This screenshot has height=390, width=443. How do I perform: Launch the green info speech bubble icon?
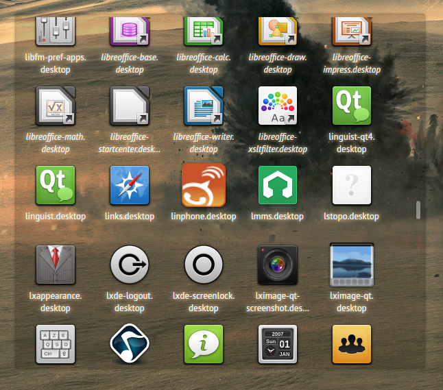(x=204, y=344)
